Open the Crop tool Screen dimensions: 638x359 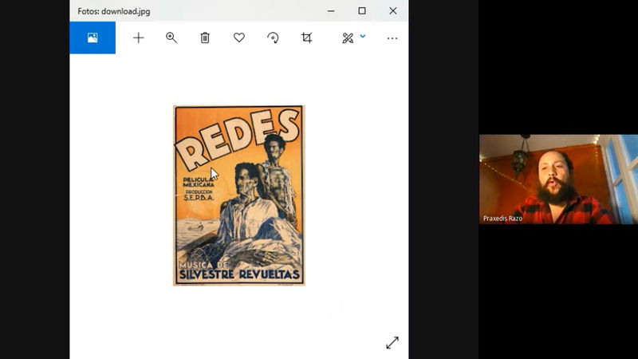307,37
